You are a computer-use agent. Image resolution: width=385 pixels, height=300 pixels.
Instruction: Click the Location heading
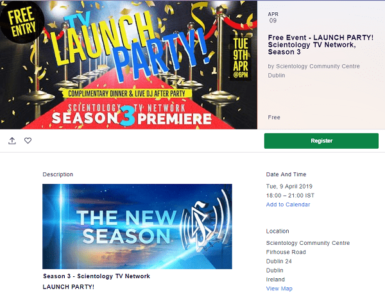[x=277, y=231]
